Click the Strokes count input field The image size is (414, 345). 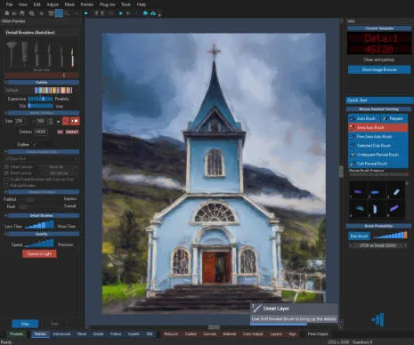[x=41, y=132]
